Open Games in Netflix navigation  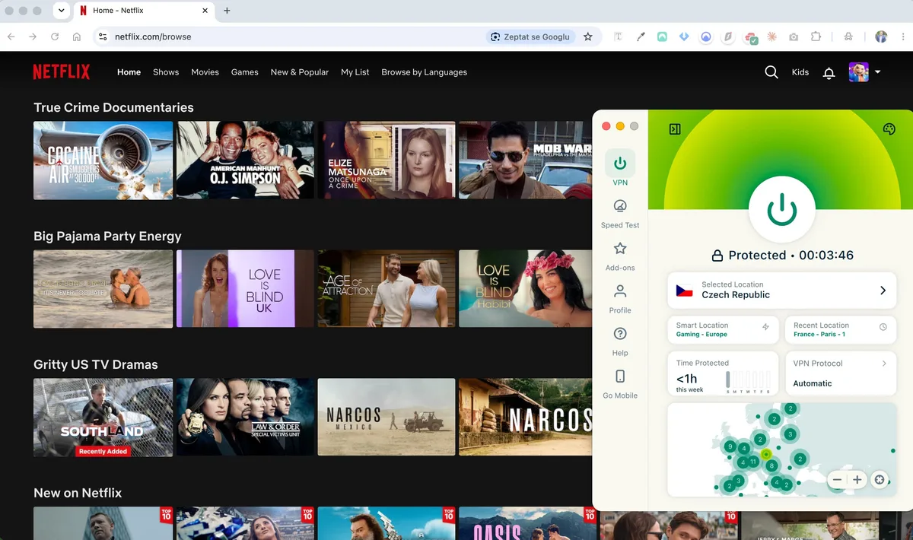click(x=245, y=72)
